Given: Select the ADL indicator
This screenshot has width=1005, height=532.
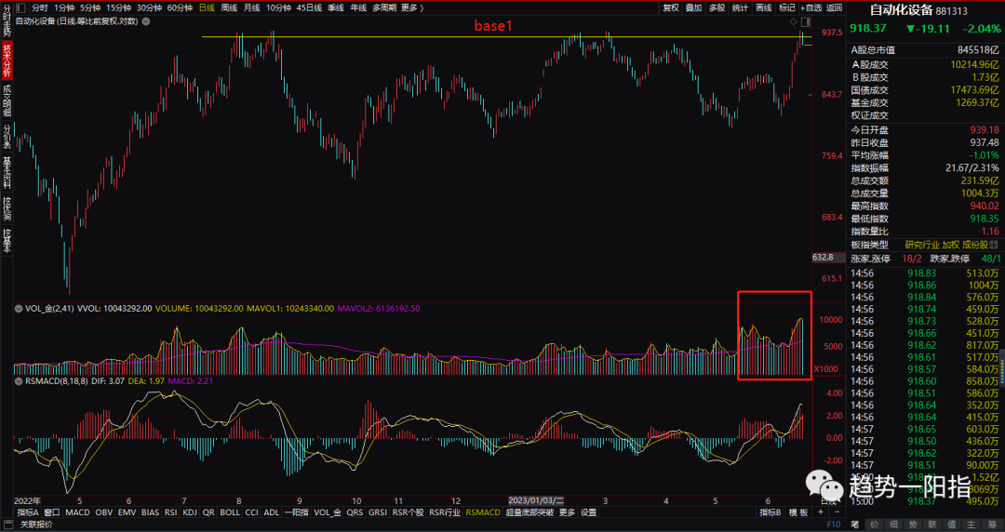Looking at the screenshot, I should tap(272, 512).
